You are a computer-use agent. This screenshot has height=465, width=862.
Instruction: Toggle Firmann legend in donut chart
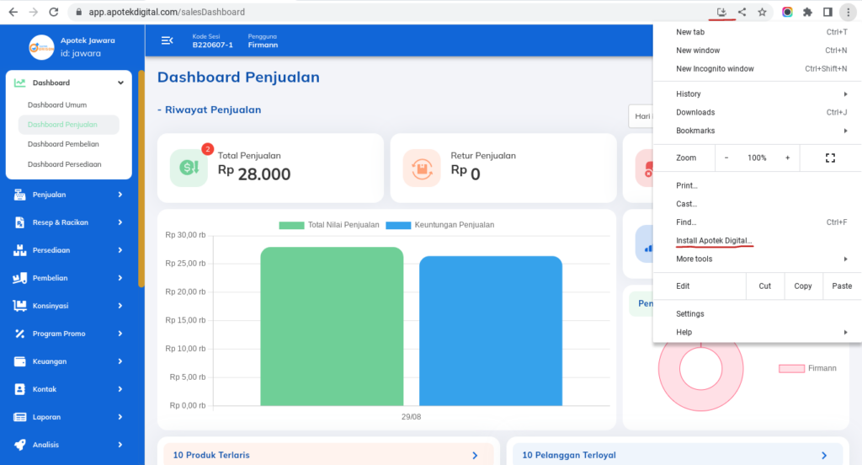click(x=807, y=368)
